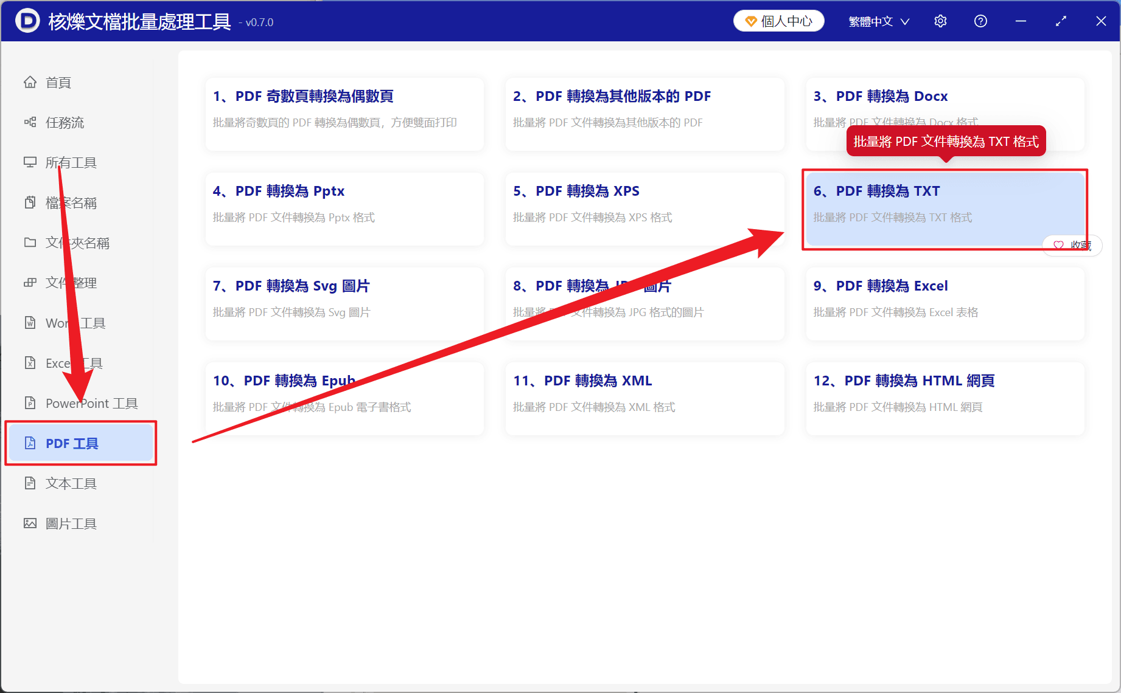Open tool 12 PDF 轉換為 HTML 網頁
Screen dimensions: 1121x693
pos(945,399)
